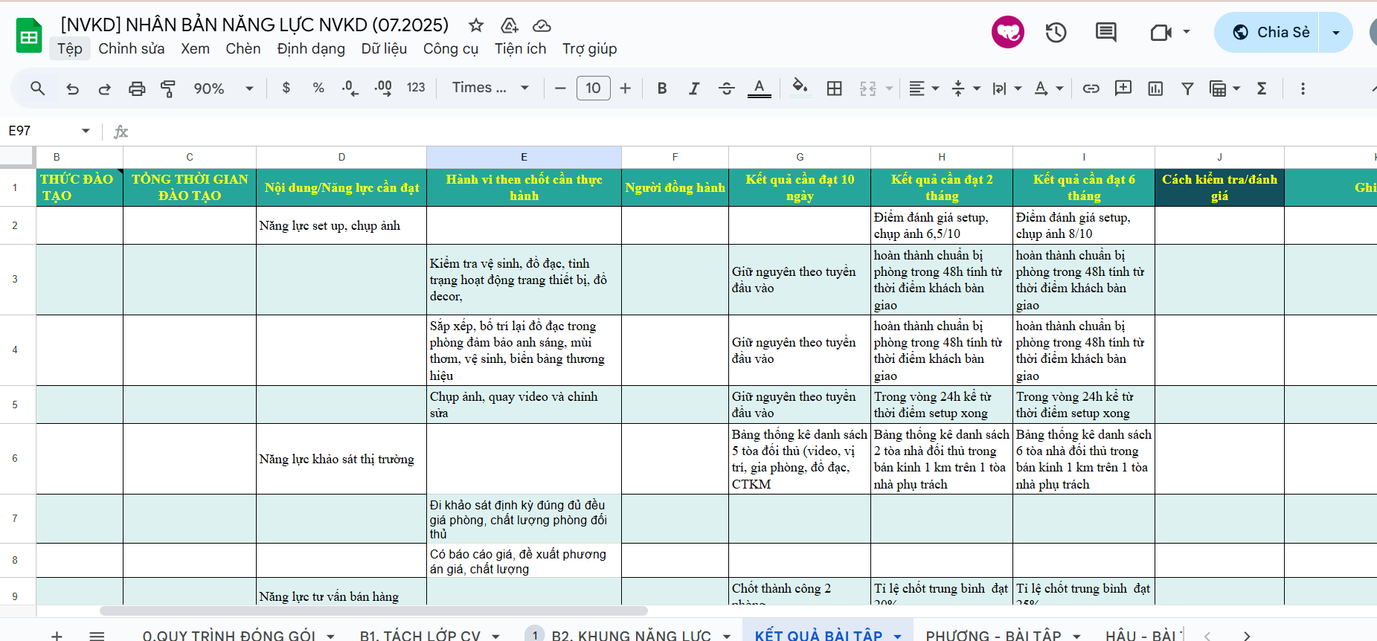Screen dimensions: 1377x641
Task: Open the fill color paint bucket
Action: [x=800, y=88]
